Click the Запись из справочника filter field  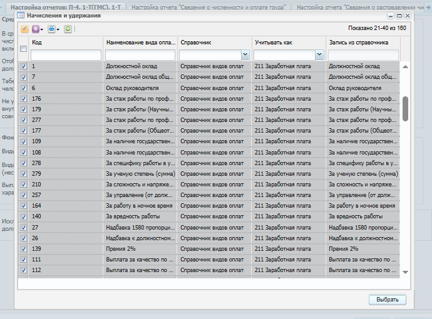click(363, 55)
